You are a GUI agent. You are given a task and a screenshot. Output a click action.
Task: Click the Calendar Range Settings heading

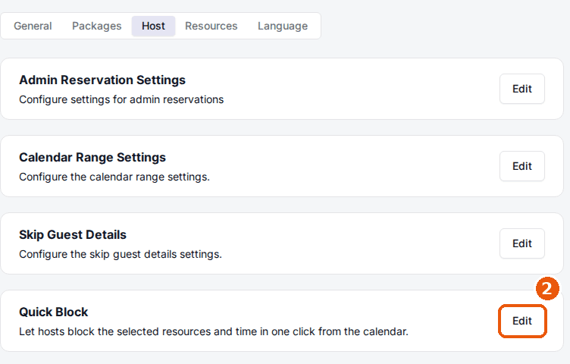tap(92, 158)
